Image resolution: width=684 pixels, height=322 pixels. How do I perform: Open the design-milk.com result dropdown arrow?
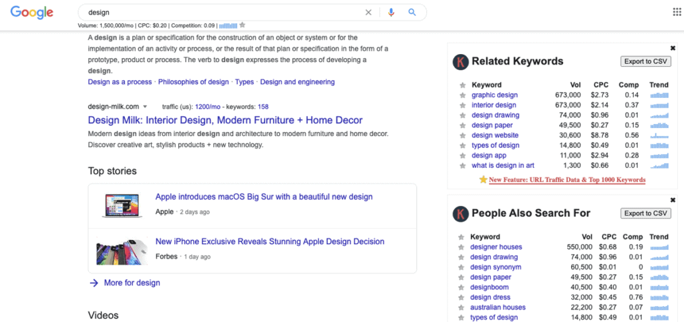145,107
